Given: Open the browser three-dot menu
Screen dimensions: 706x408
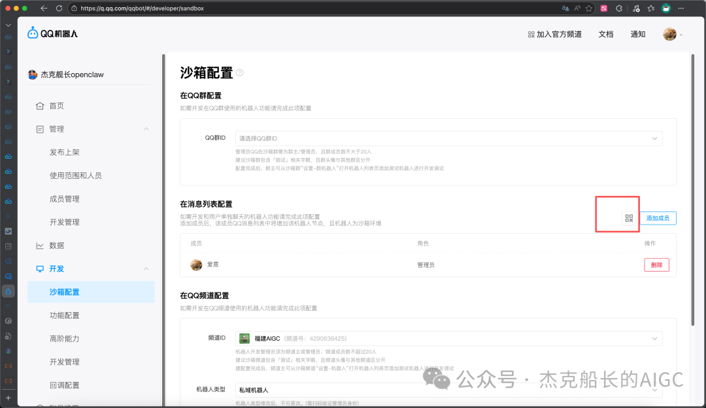Looking at the screenshot, I should 681,8.
